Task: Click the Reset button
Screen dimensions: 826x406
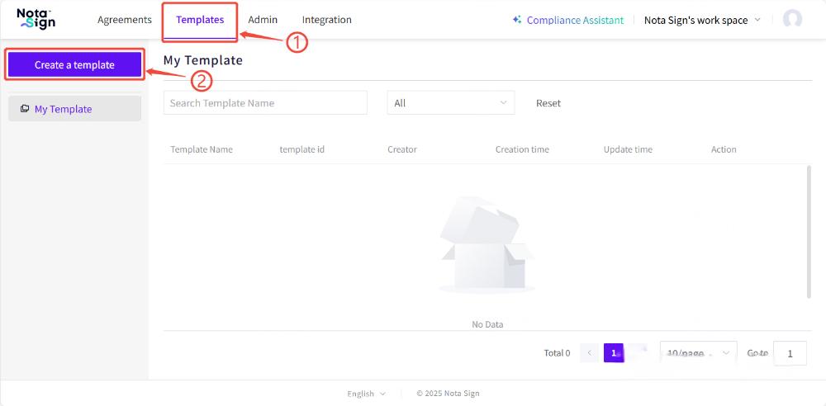Action: (x=548, y=103)
